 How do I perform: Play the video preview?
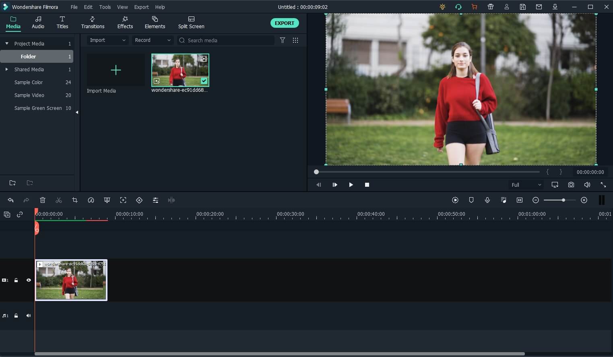tap(351, 185)
